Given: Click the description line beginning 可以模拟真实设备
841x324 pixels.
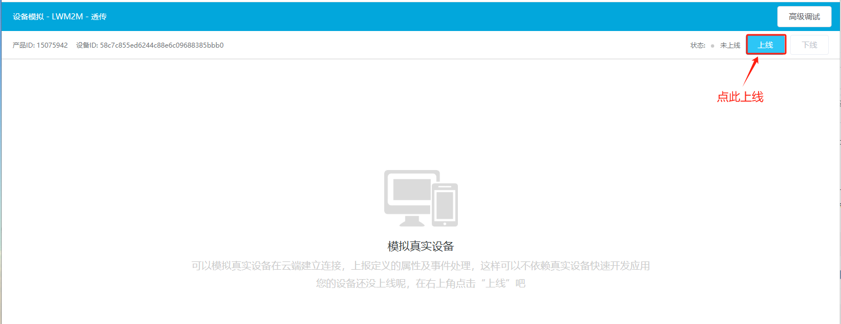Looking at the screenshot, I should coord(420,266).
